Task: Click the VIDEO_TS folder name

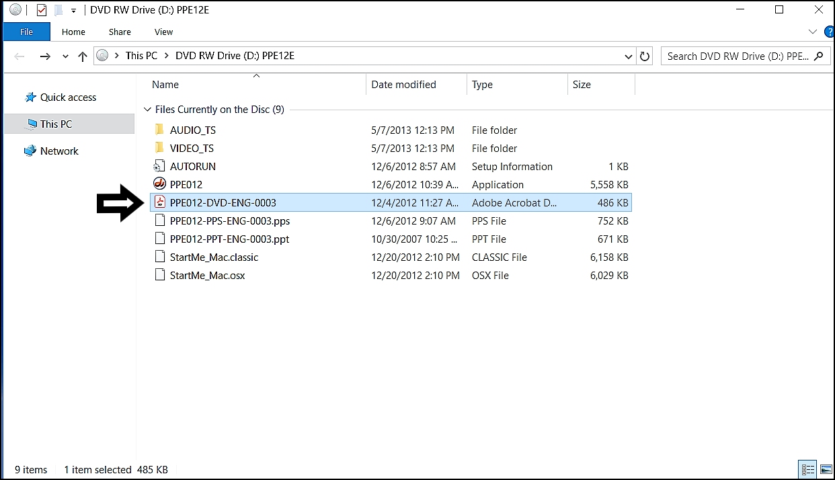Action: pyautogui.click(x=192, y=149)
